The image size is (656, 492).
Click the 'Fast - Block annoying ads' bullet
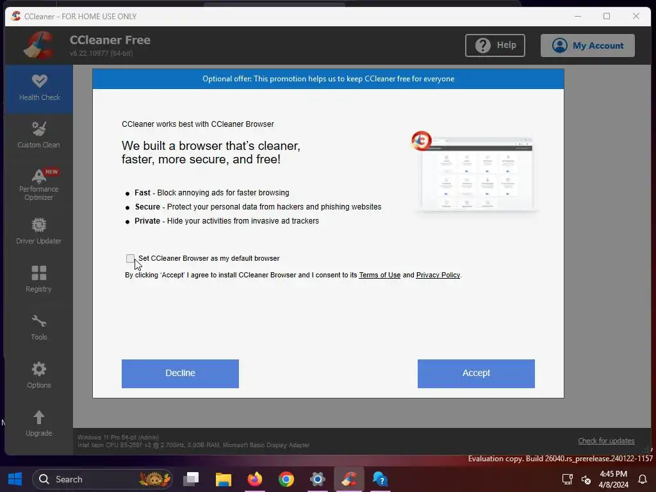211,193
